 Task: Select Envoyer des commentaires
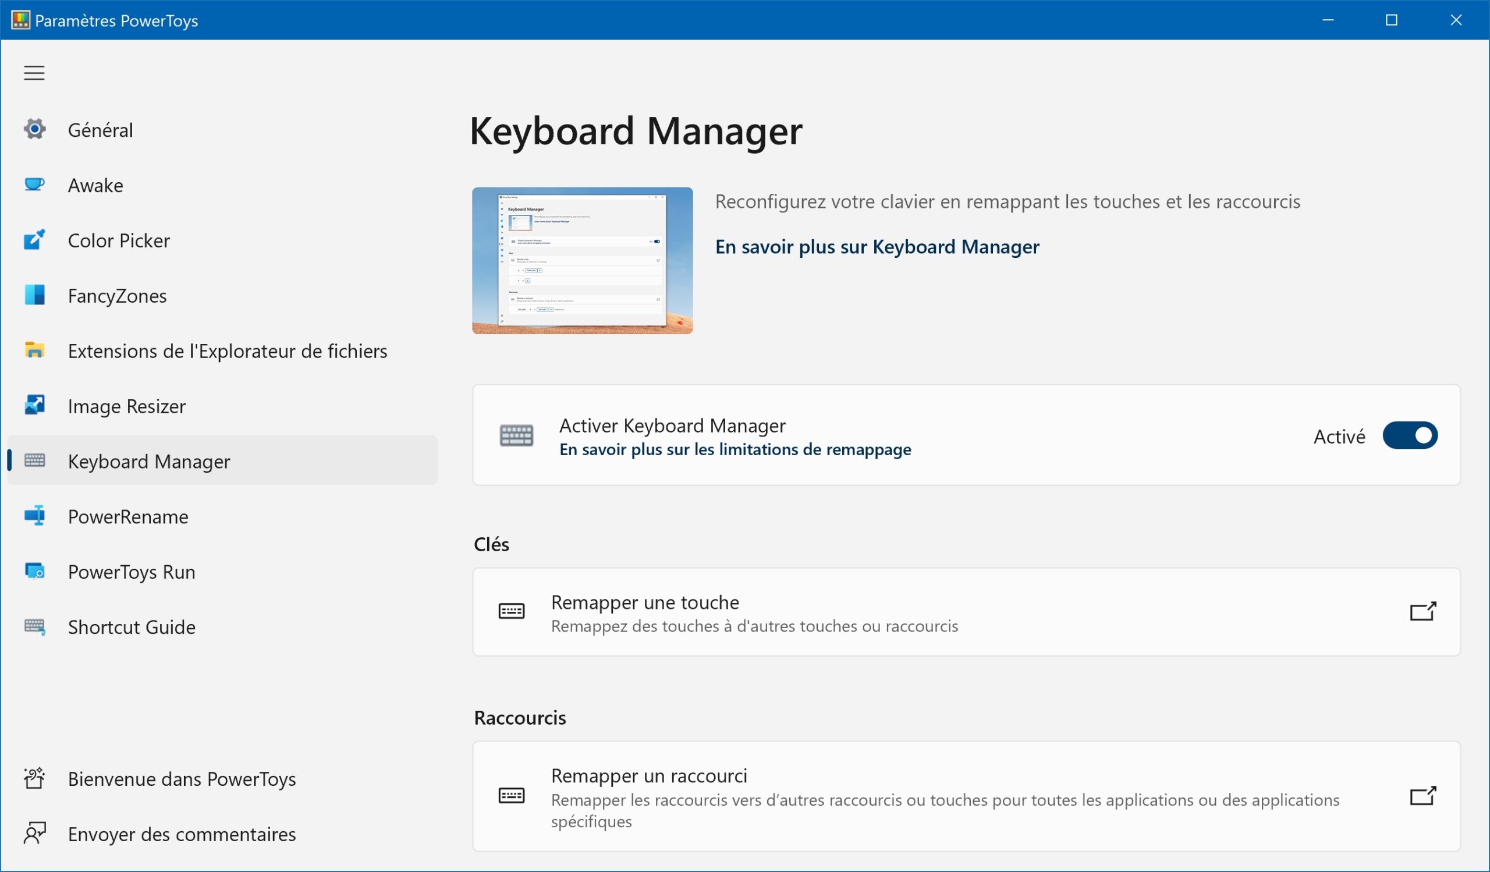[x=222, y=834]
